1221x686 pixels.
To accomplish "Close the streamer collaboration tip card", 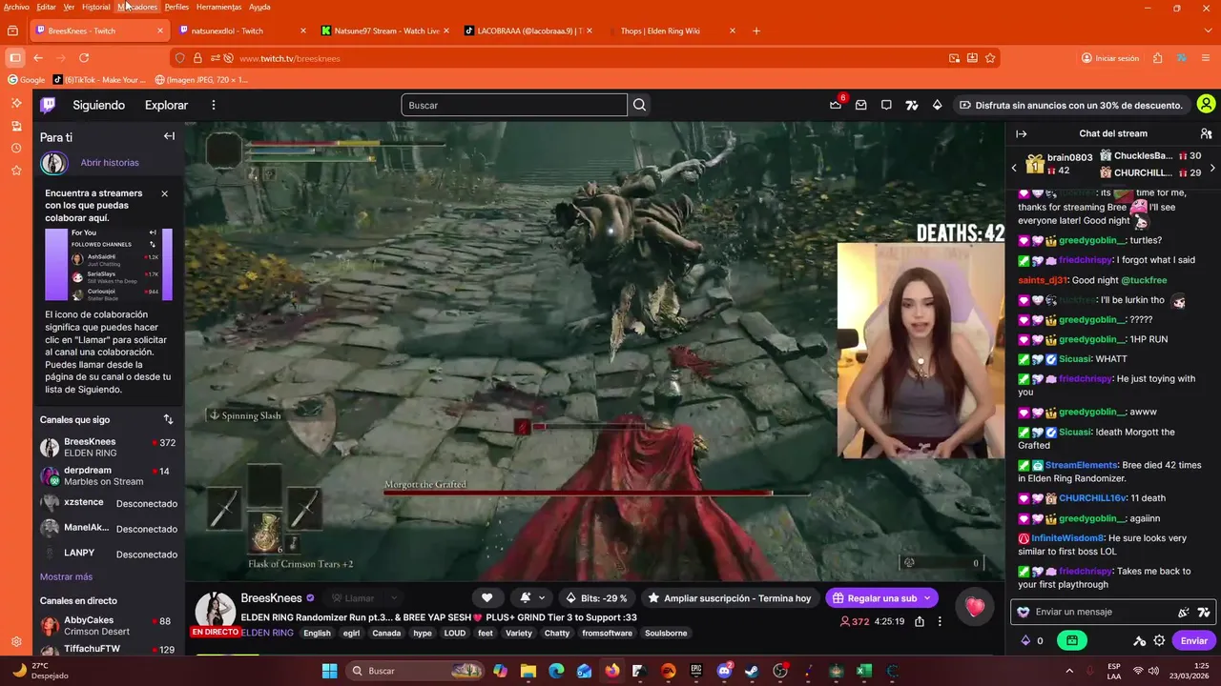I will (x=164, y=193).
